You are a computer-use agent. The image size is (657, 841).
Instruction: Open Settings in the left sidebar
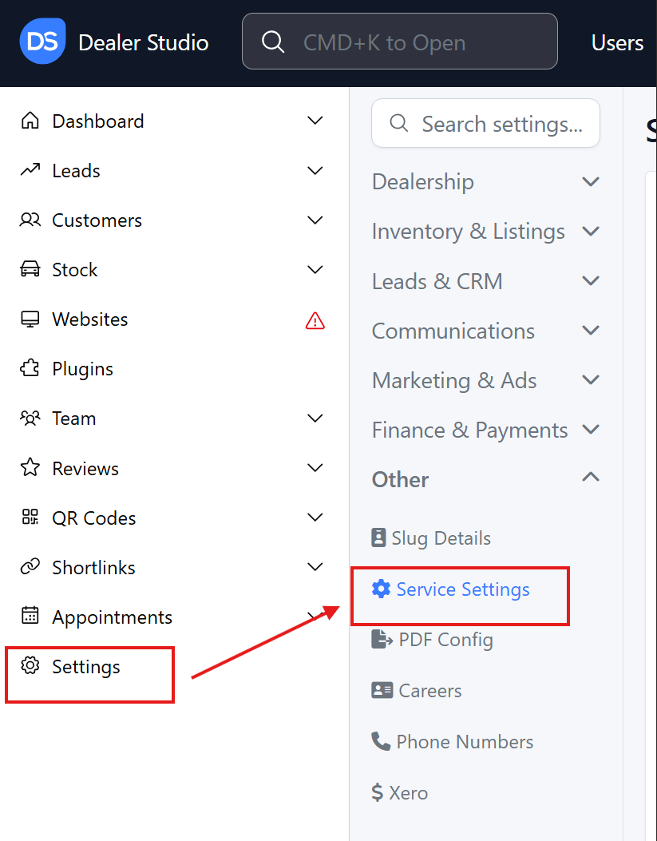(85, 667)
